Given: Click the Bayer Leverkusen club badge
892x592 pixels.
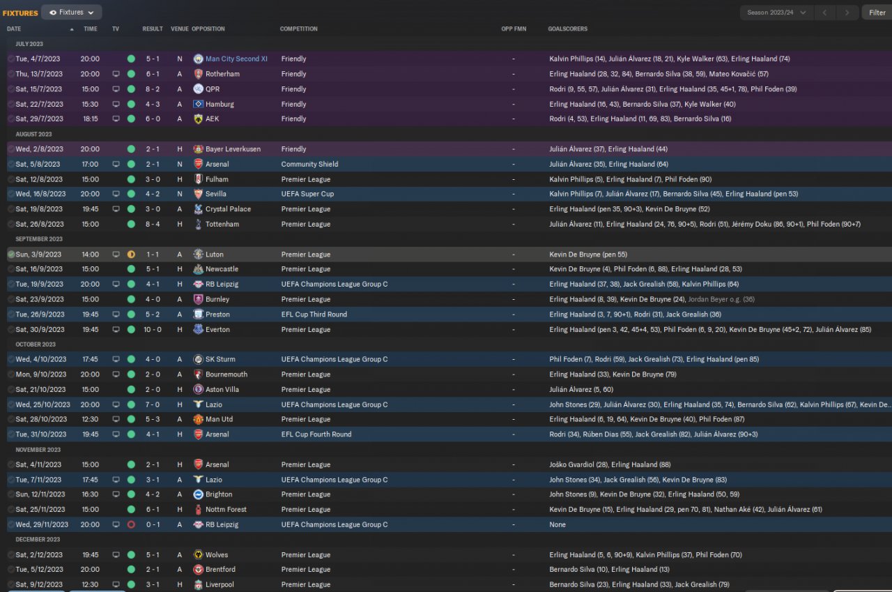Looking at the screenshot, I should coord(198,149).
